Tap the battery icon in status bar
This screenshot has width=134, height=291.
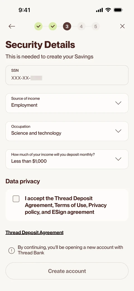(118, 10)
